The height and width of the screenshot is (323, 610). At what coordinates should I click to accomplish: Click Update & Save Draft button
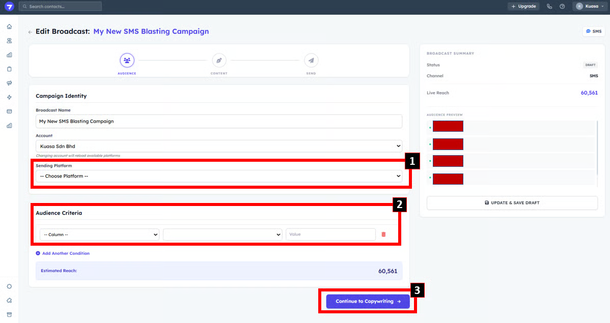[512, 203]
